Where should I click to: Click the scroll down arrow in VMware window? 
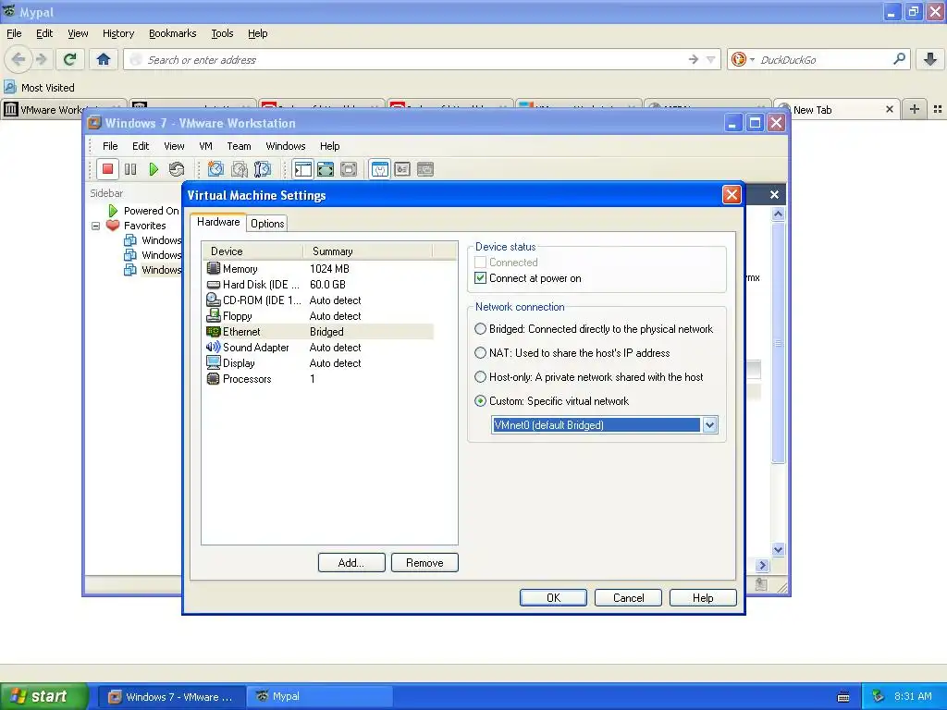tap(778, 549)
